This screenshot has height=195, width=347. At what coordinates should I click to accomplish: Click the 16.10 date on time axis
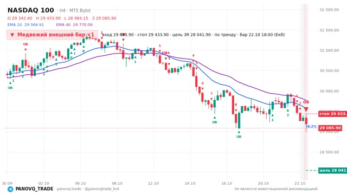click(227, 183)
